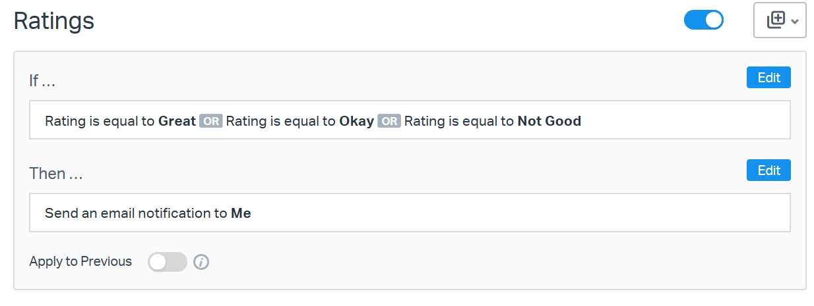Click the bold Not Good rating value

click(x=549, y=121)
